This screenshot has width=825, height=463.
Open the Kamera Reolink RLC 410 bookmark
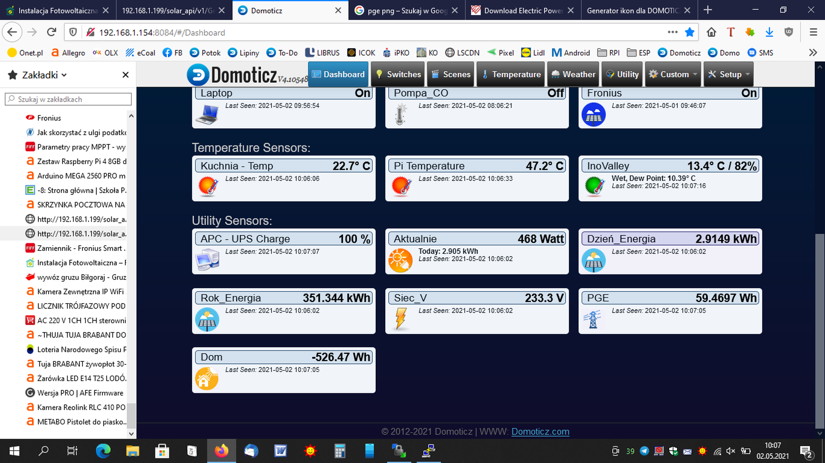pos(76,407)
